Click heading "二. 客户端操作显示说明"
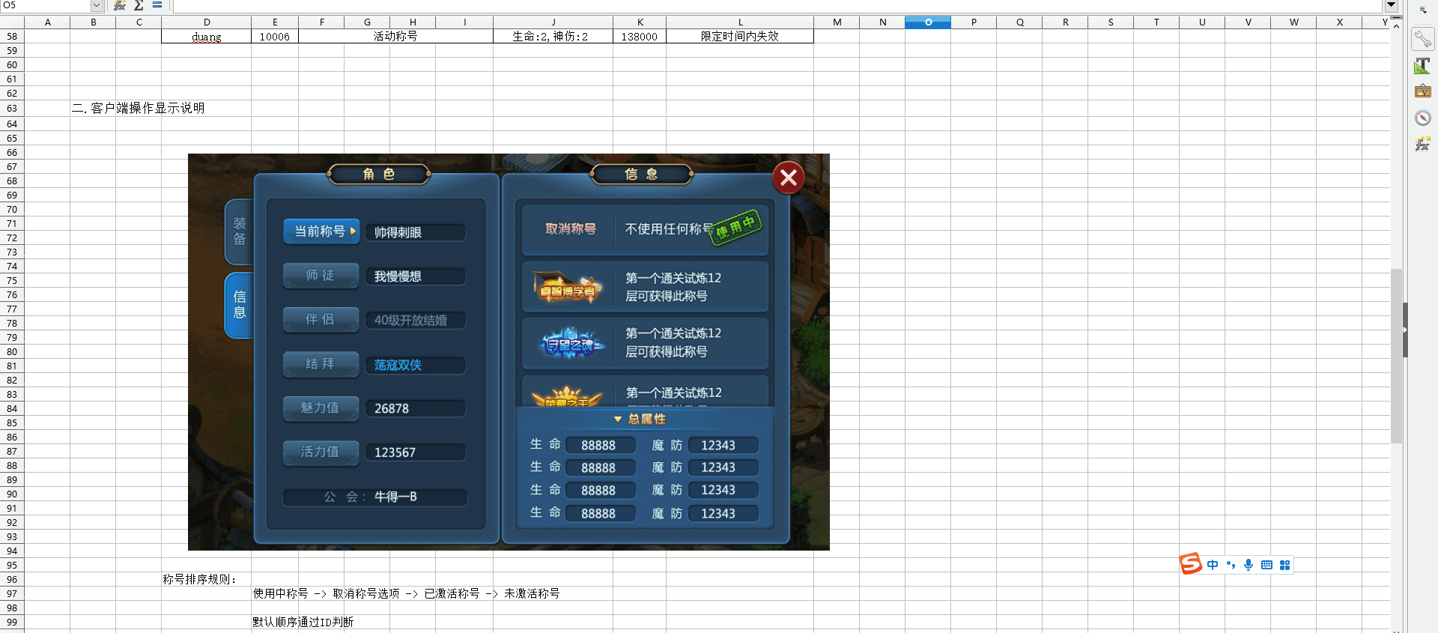This screenshot has height=633, width=1438. coord(139,109)
